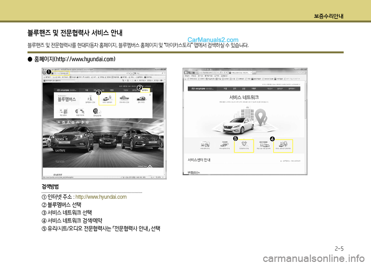
Task: Click the address bar showing www.hyundai.com
Action: point(61,73)
